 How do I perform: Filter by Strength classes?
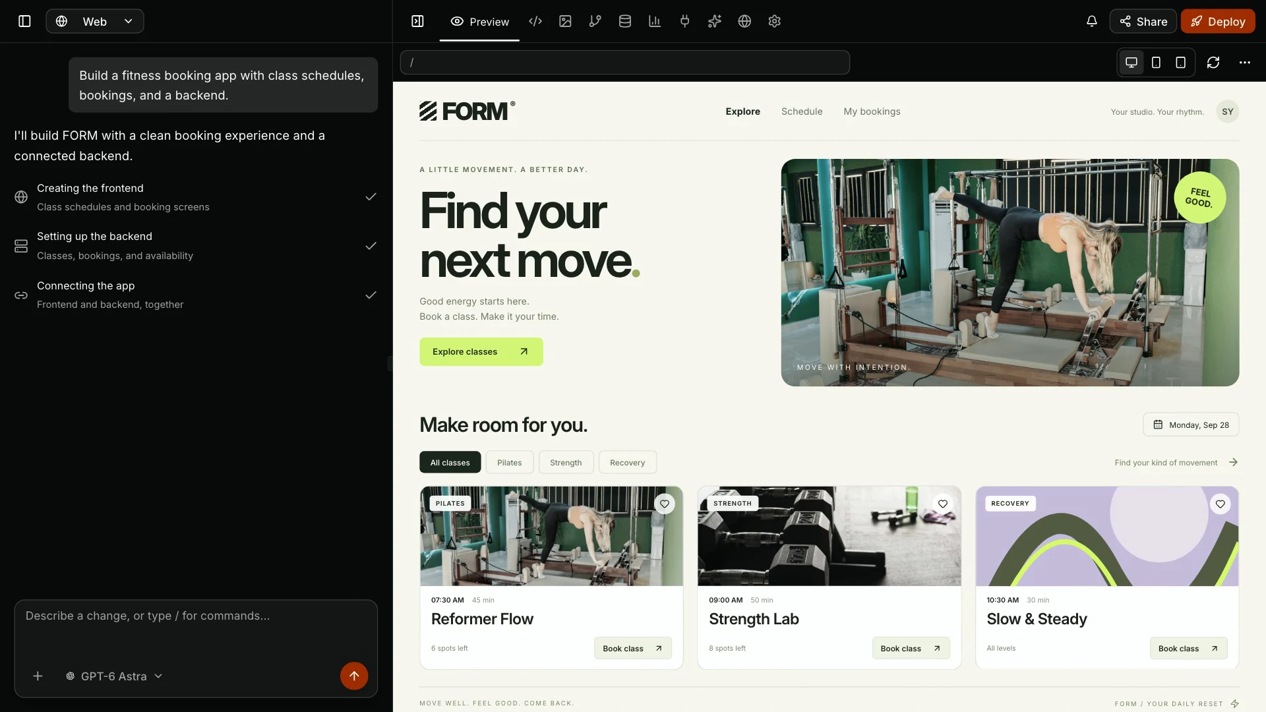point(566,462)
